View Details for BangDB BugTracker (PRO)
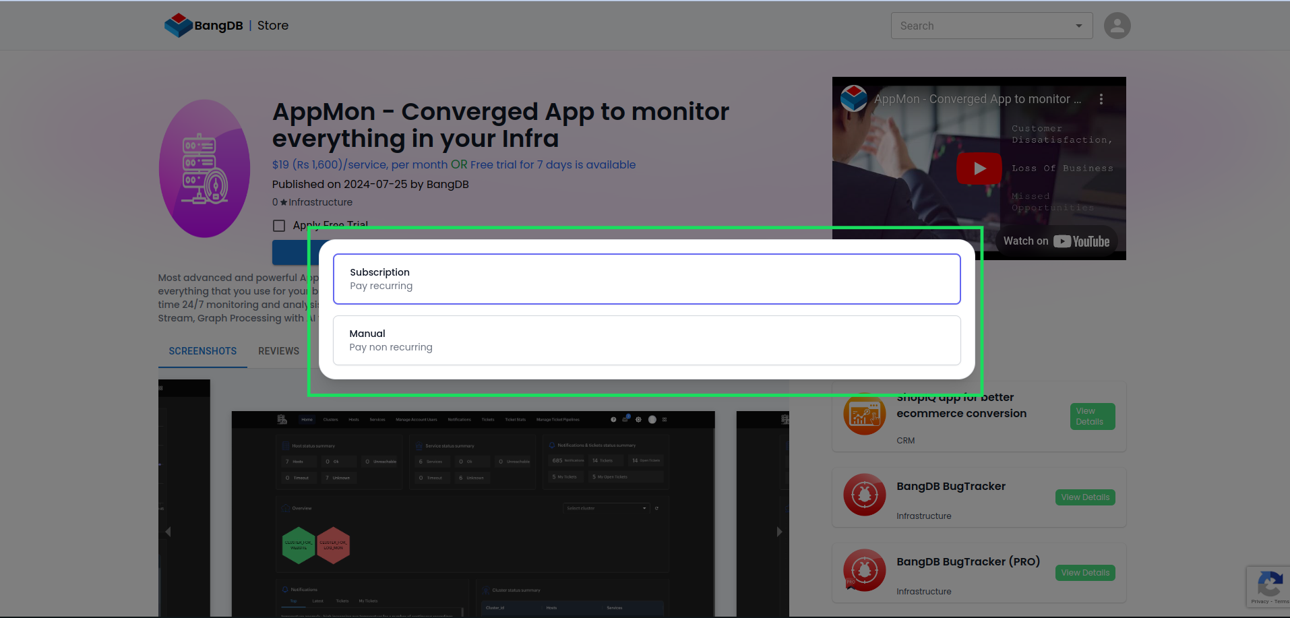Image resolution: width=1290 pixels, height=618 pixels. click(x=1085, y=573)
